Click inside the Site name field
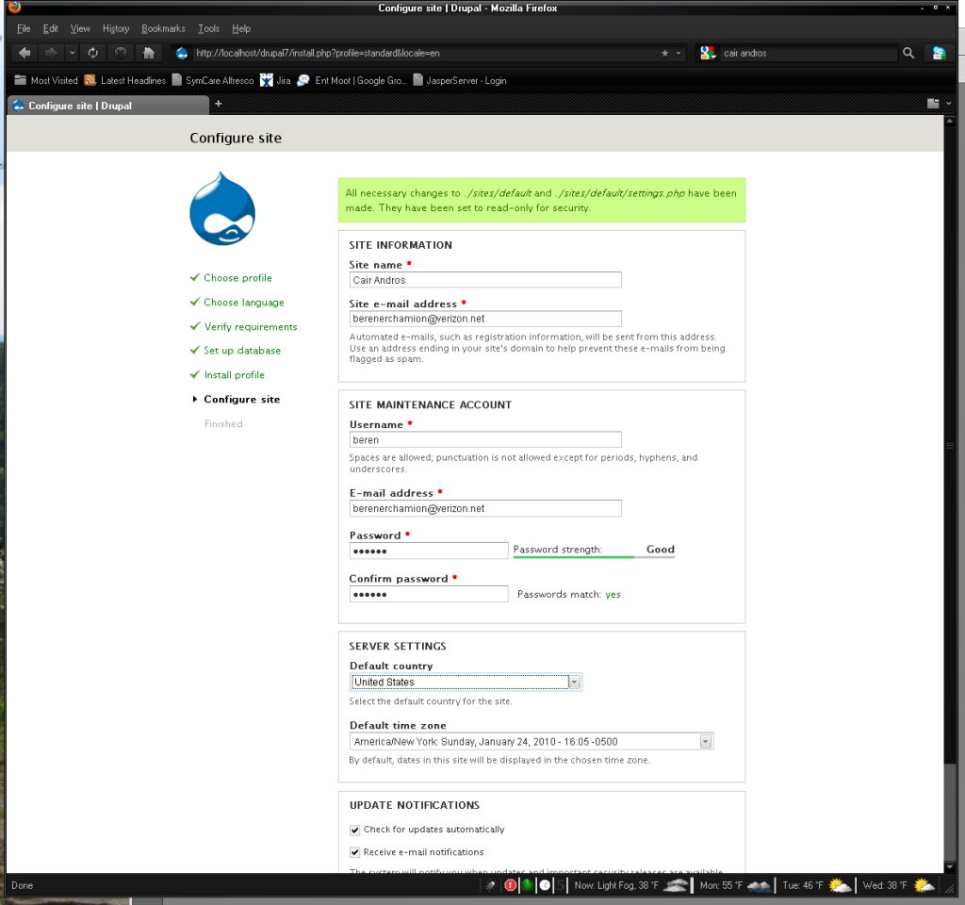The height and width of the screenshot is (905, 965). tap(484, 279)
